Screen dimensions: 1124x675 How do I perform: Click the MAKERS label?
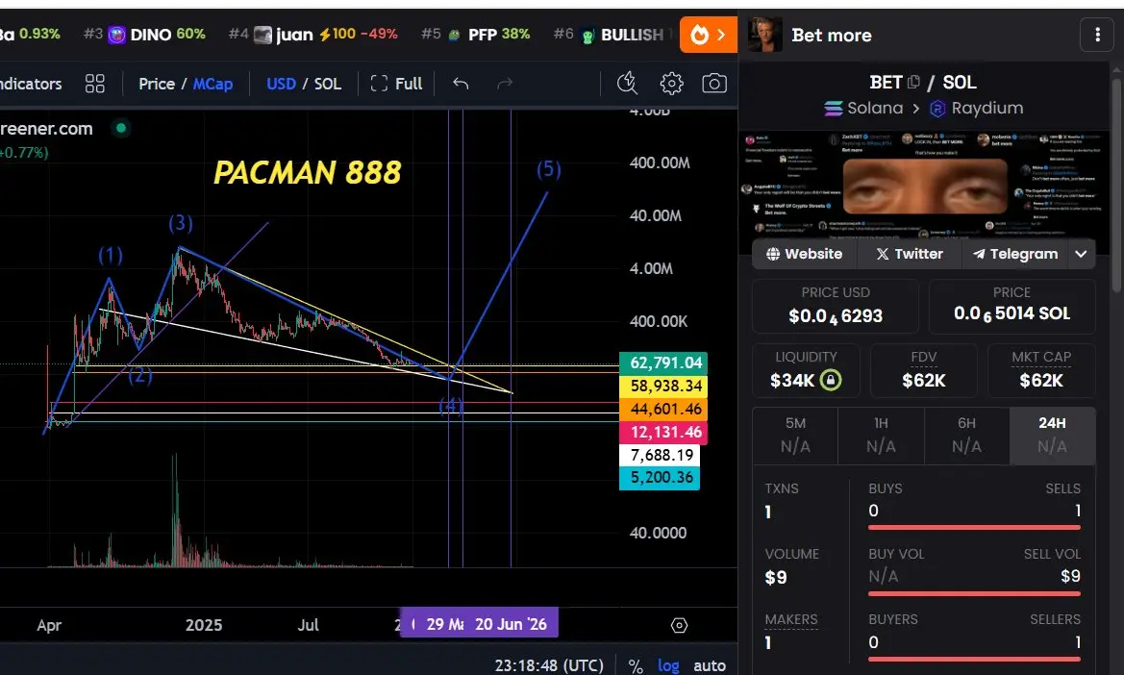[791, 620]
